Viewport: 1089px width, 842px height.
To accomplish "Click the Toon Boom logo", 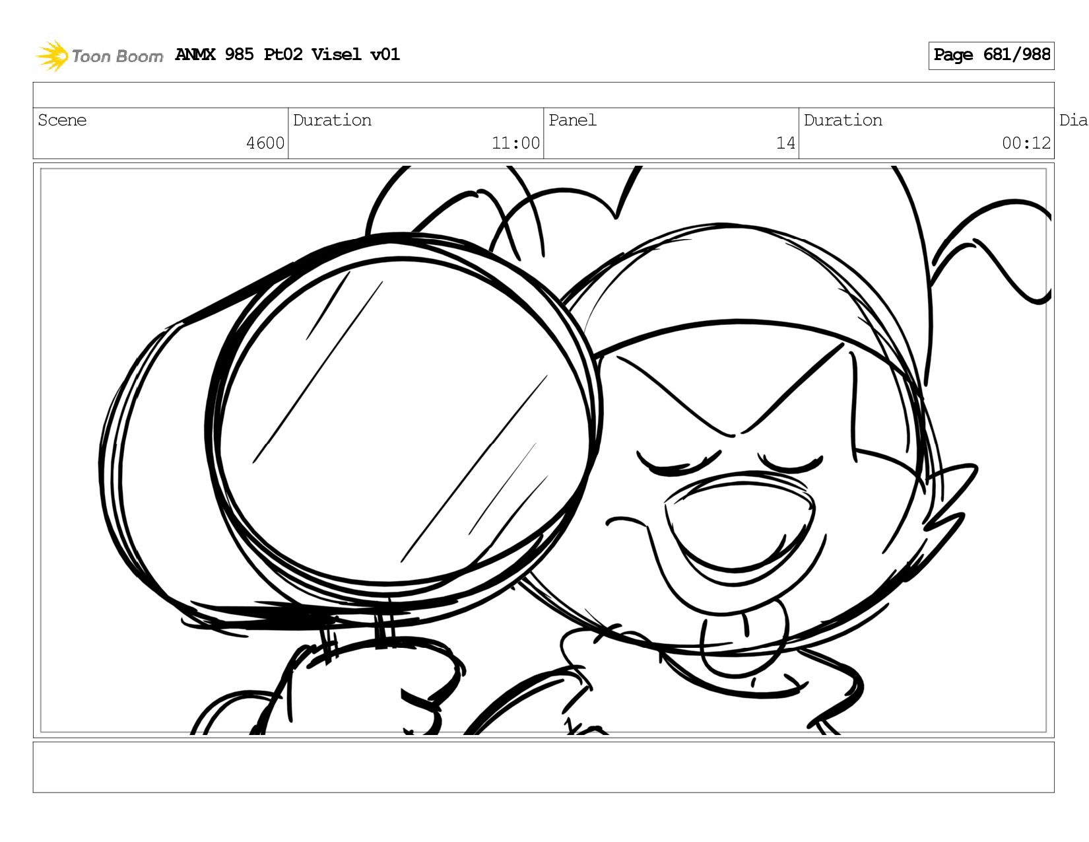I will pos(99,55).
